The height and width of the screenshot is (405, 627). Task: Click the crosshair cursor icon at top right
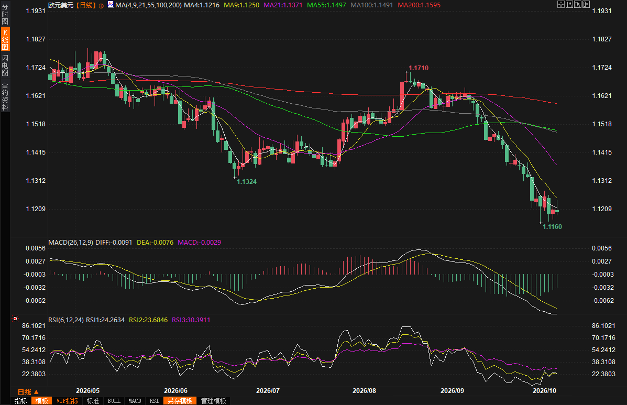560,4
